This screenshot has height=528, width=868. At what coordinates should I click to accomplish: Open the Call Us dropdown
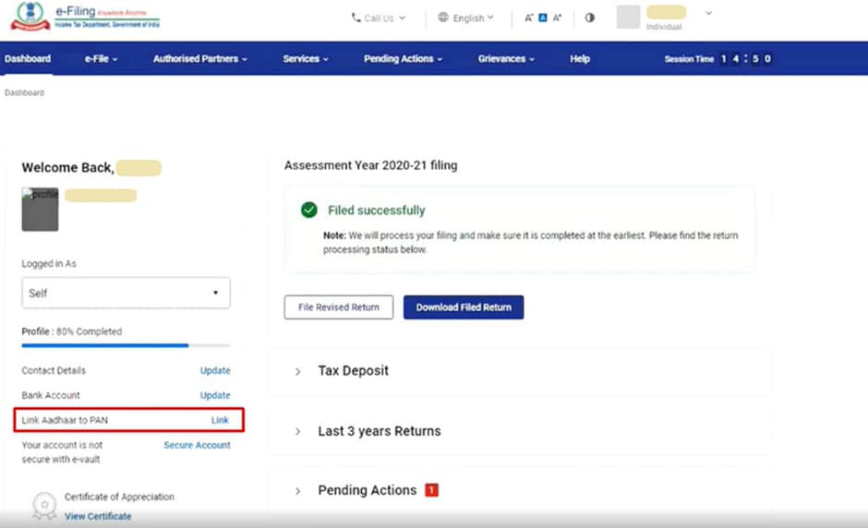379,18
